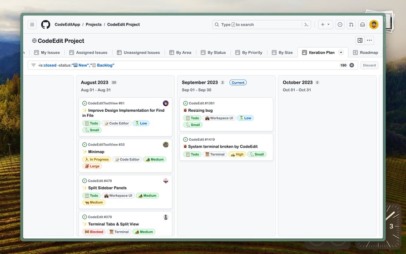The width and height of the screenshot is (406, 254).
Task: Open the user profile avatar menu
Action: (374, 25)
